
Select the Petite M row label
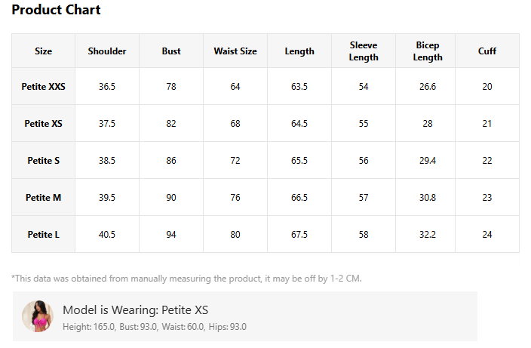click(x=43, y=197)
